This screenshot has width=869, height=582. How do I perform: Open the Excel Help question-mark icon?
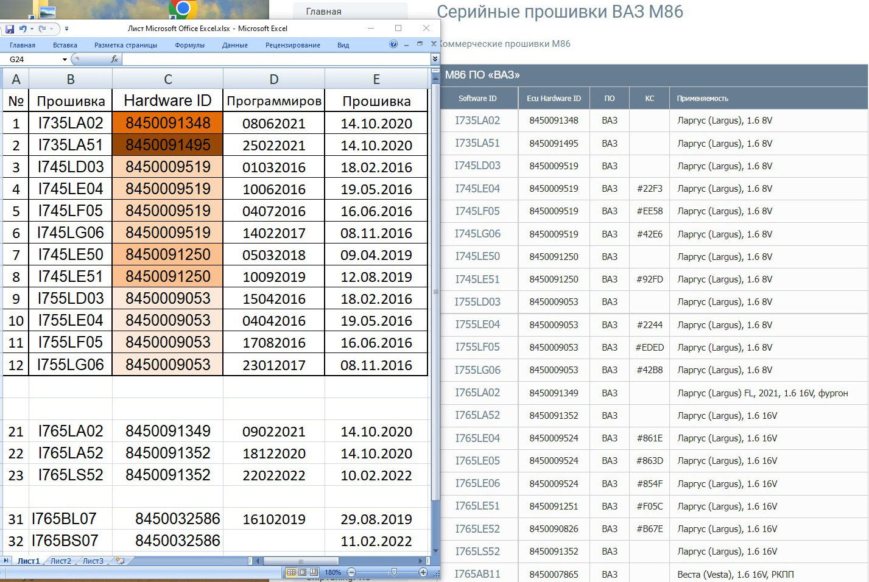393,44
